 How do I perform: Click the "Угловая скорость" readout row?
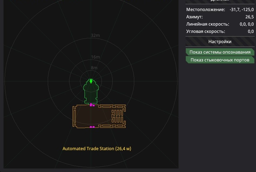coord(220,32)
